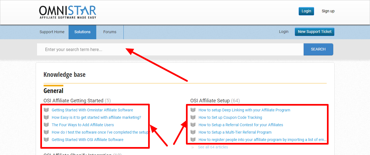Open How Easy is it to get started article
370x155 pixels.
96,117
